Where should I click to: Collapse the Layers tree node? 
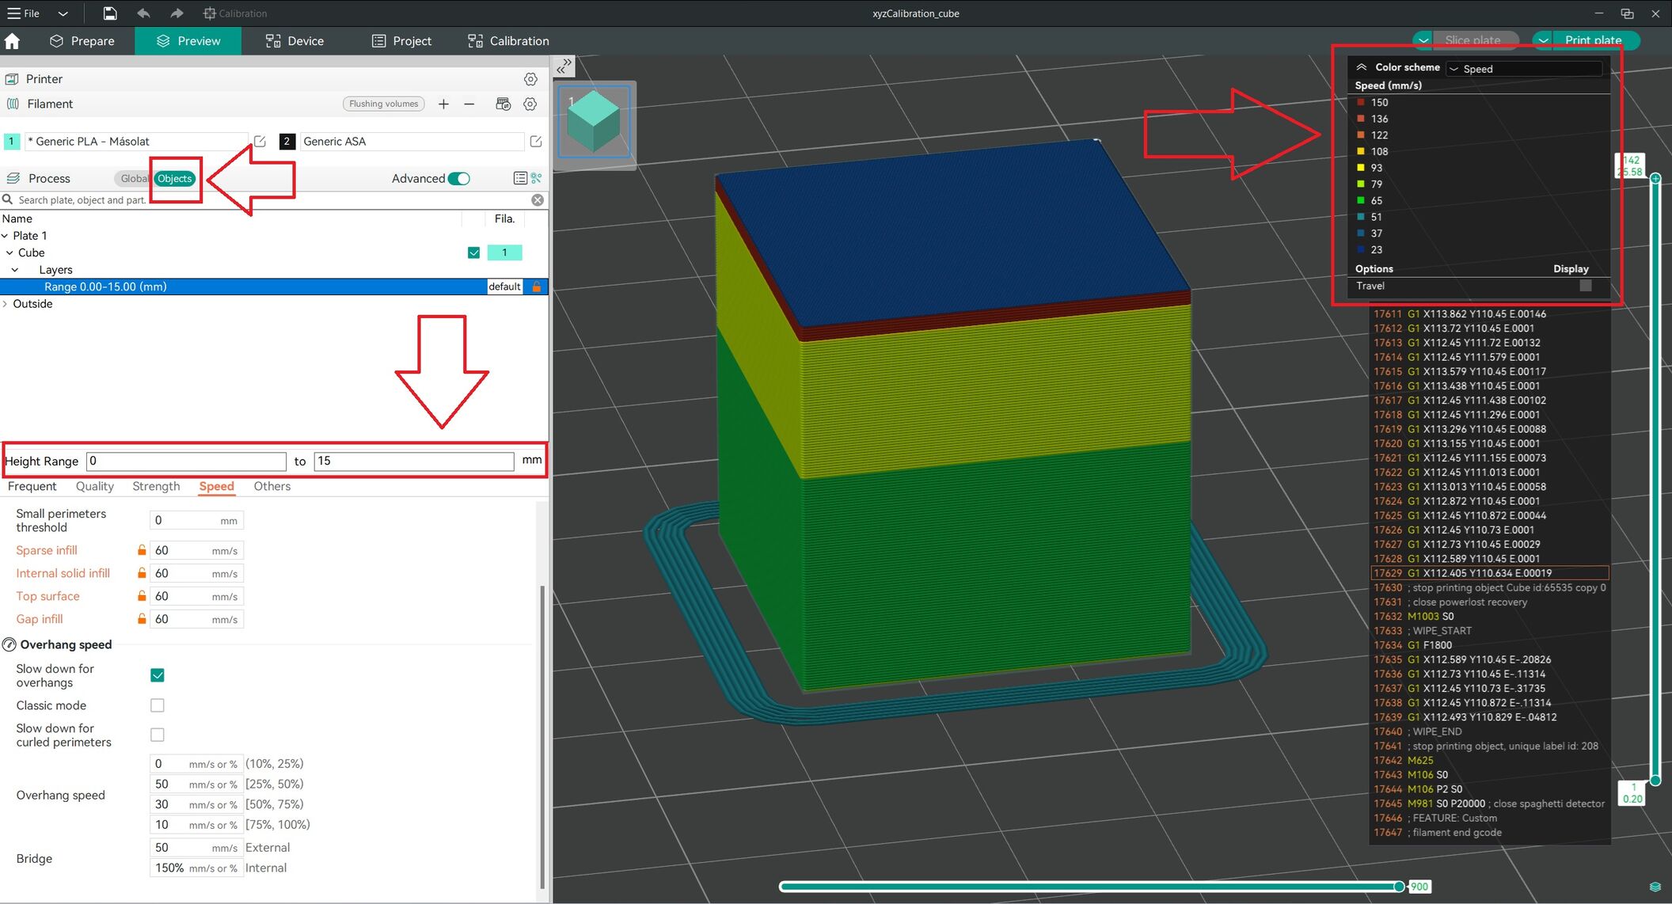15,270
